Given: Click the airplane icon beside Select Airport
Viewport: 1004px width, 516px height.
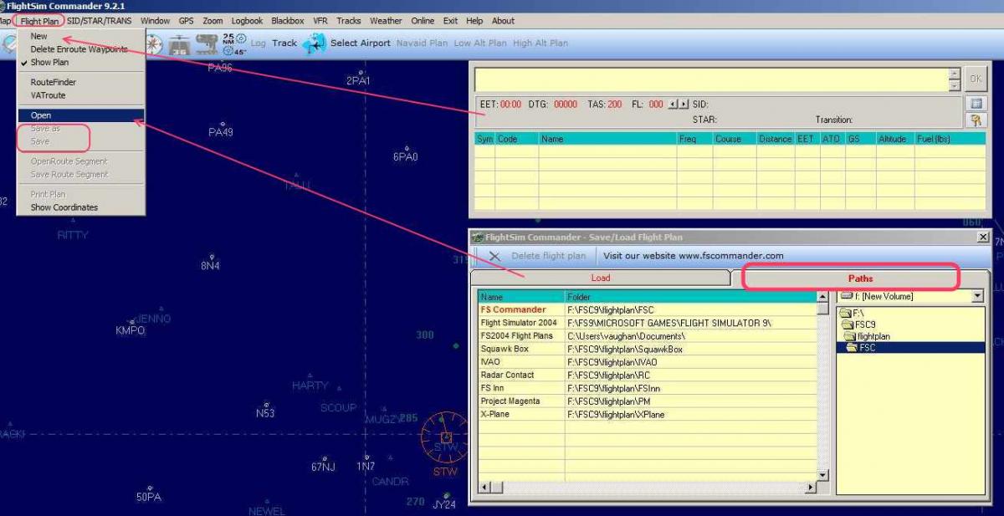Looking at the screenshot, I should point(315,43).
